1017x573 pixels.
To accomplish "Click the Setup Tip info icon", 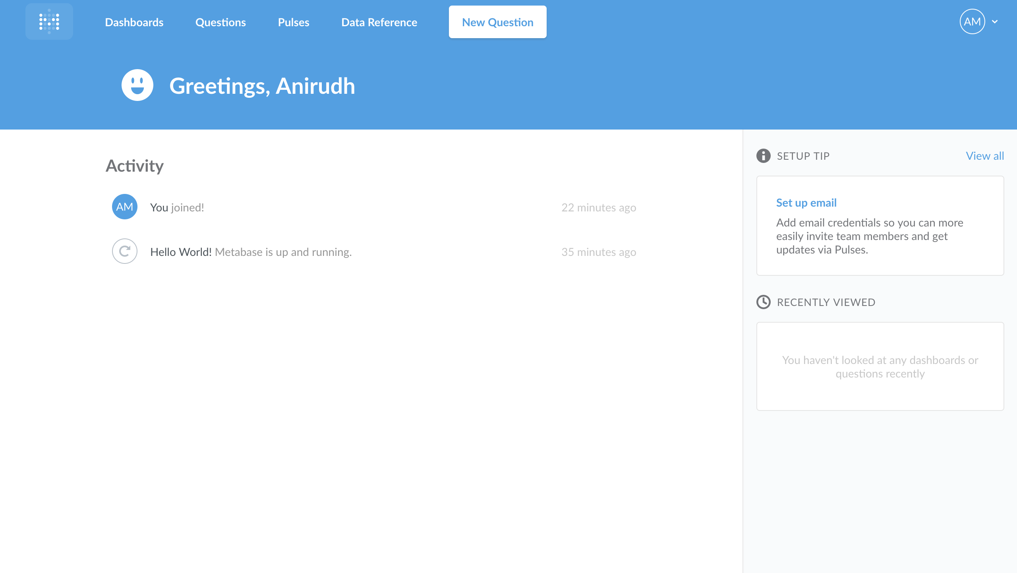I will [x=763, y=156].
